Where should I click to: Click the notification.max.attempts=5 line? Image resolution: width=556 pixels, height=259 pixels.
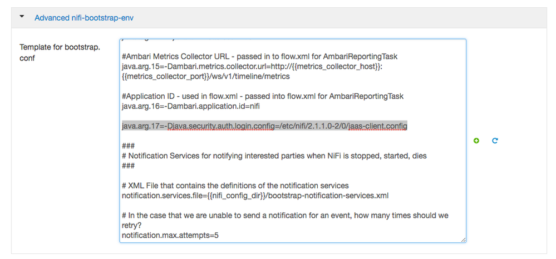pos(170,235)
